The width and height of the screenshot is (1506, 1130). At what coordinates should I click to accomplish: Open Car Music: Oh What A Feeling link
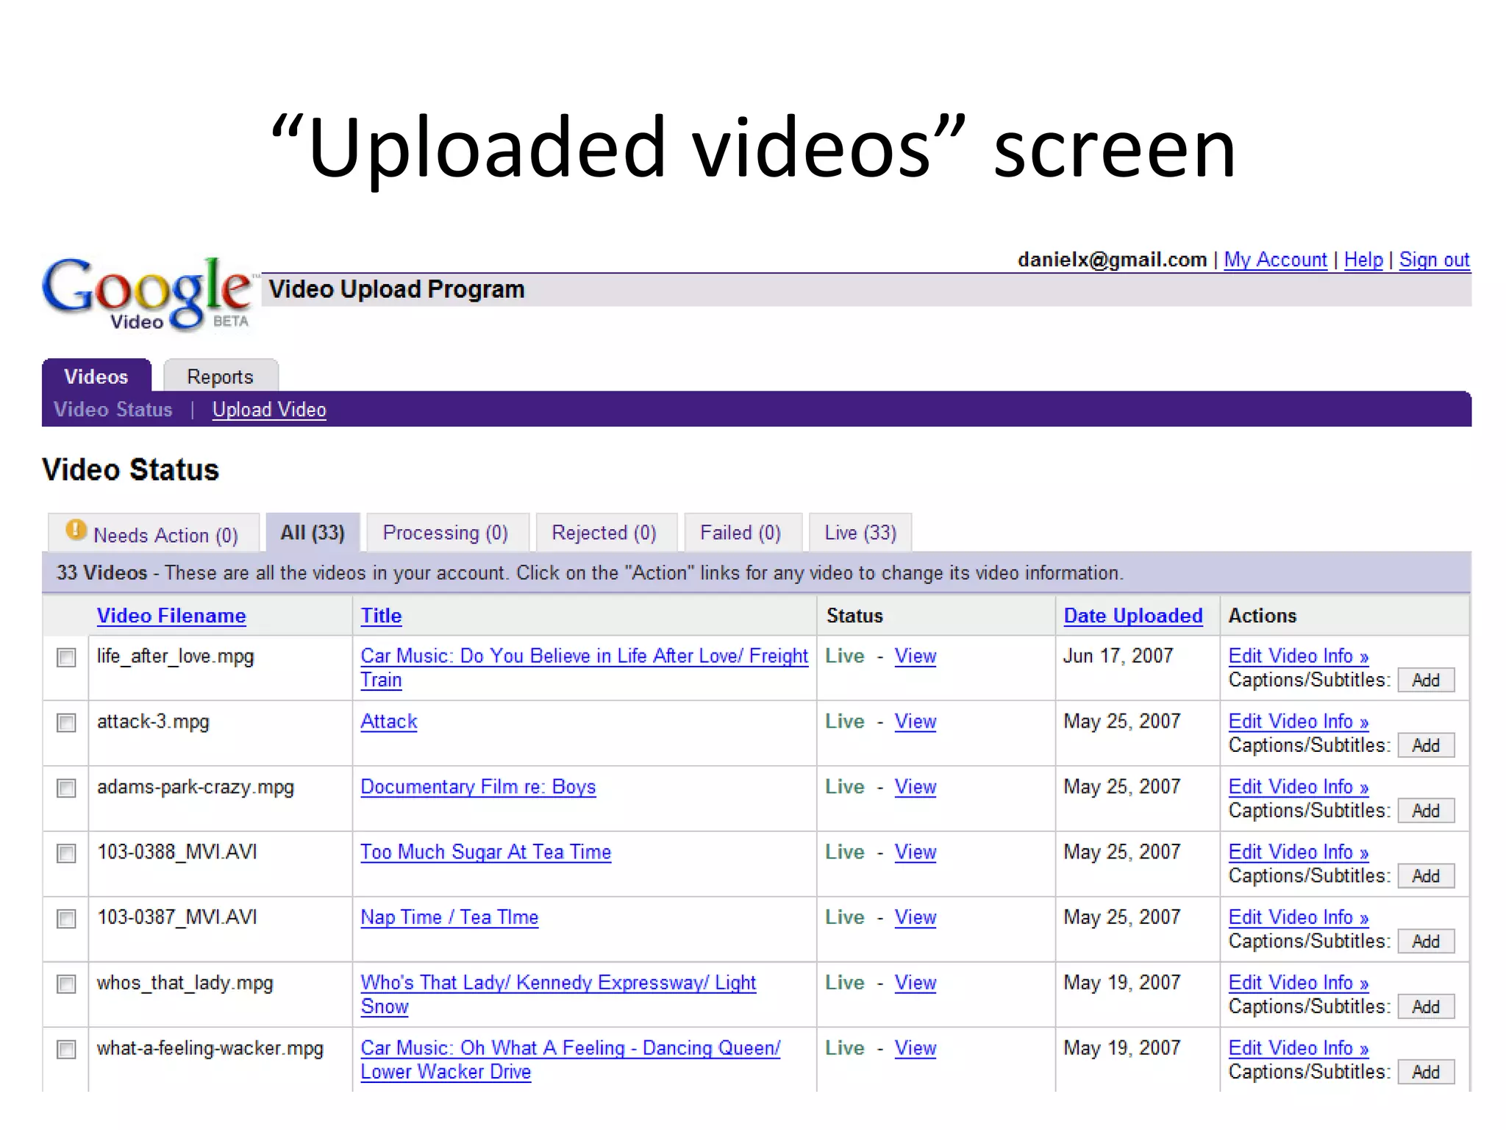[x=571, y=1059]
